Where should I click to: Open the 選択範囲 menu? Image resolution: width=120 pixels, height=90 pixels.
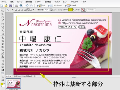coord(48,2)
